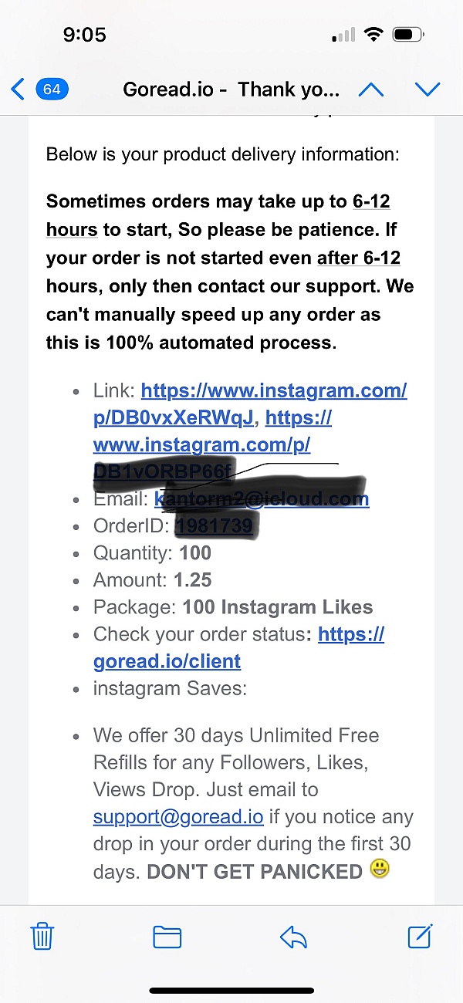Tap the battery indicator icon
This screenshot has width=463, height=1003.
pyautogui.click(x=408, y=35)
